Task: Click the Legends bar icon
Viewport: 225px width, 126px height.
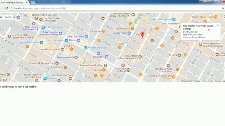Action: (104, 70)
